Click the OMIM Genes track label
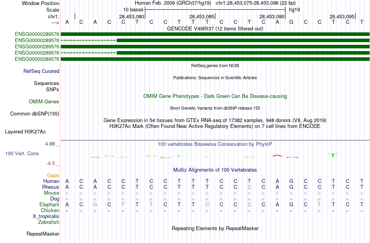Viewport: 370px width, 243px height. [44, 102]
